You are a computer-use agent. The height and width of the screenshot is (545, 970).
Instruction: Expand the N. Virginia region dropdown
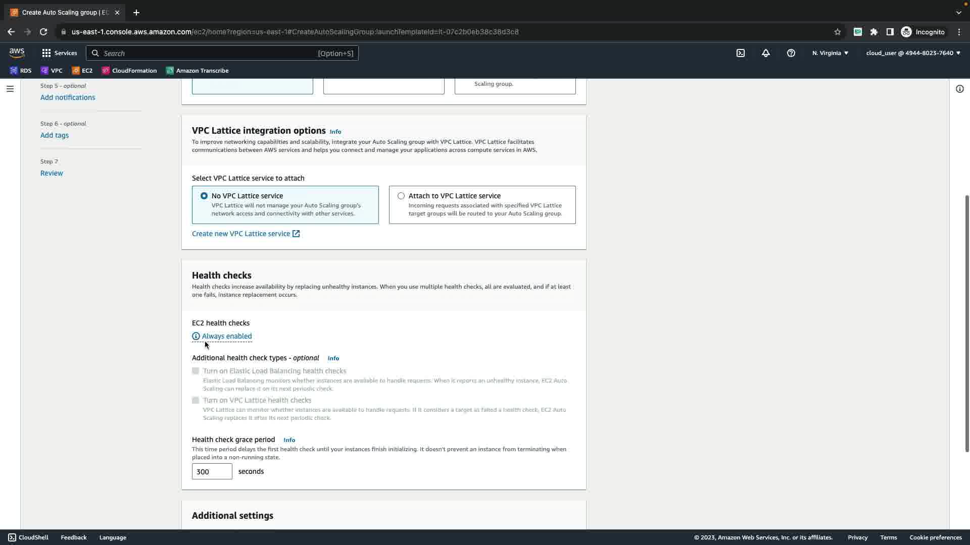pos(830,53)
